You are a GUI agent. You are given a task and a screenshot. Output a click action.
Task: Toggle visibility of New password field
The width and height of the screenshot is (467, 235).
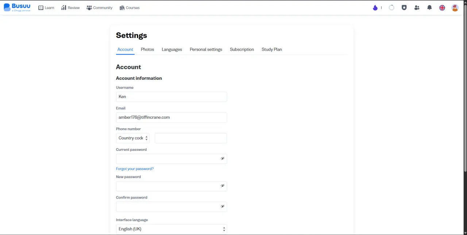point(222,186)
